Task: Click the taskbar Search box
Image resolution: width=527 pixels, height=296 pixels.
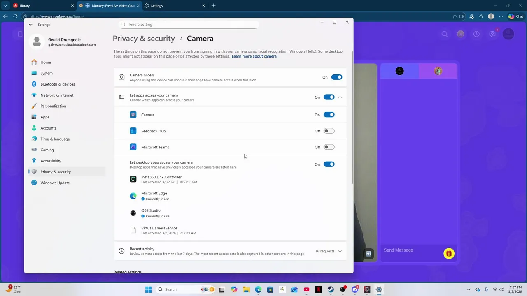Action: click(186, 289)
